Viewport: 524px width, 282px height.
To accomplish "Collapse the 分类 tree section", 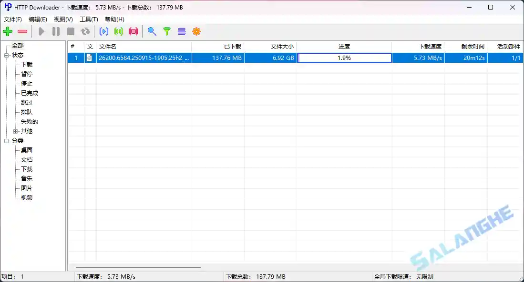I will click(6, 140).
